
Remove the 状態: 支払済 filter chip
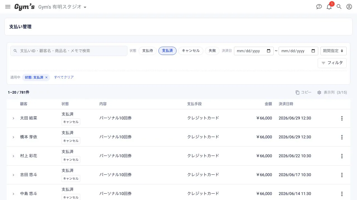(47, 77)
